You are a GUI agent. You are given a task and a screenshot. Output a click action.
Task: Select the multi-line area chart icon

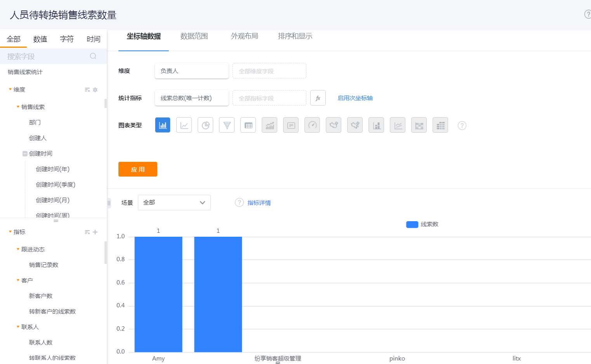pyautogui.click(x=398, y=125)
